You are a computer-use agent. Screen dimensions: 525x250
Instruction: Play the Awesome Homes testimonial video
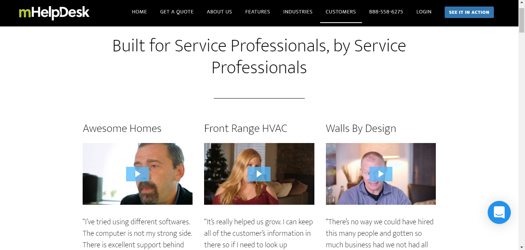[x=137, y=174]
